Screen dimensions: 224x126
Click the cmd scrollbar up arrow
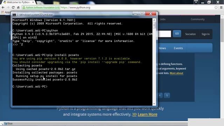[154, 20]
